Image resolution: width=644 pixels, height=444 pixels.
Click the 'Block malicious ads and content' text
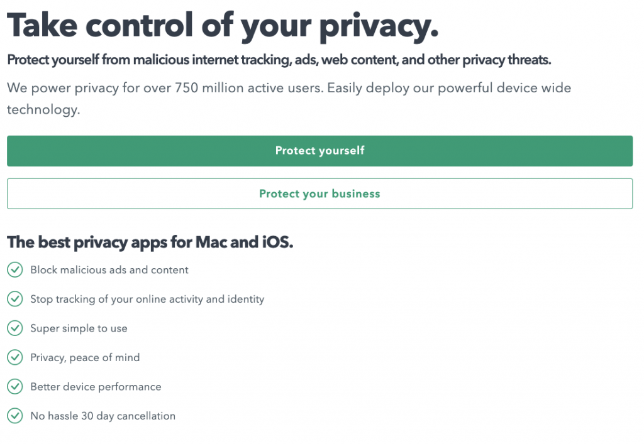109,269
